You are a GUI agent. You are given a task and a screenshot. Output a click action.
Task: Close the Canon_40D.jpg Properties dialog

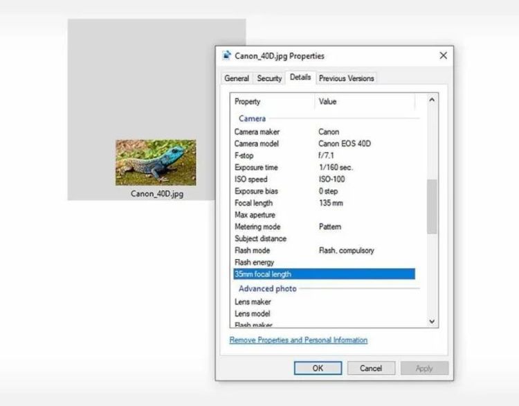[443, 55]
